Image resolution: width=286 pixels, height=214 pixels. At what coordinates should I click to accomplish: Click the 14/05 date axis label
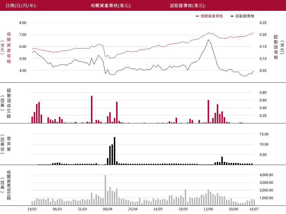158,209
